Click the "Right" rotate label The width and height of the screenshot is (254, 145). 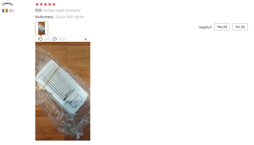coord(63,39)
